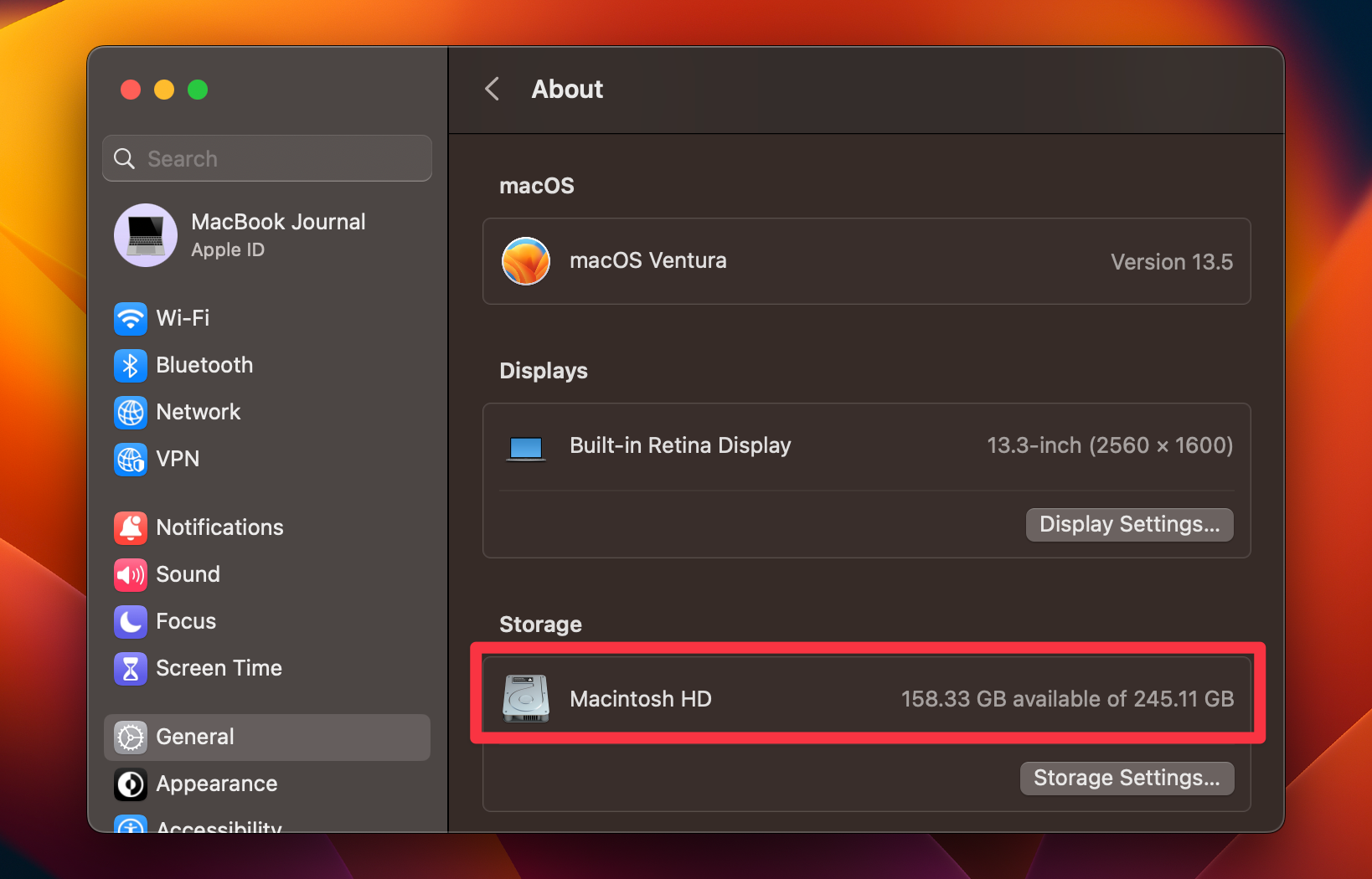Image resolution: width=1372 pixels, height=879 pixels.
Task: Open Wi-Fi settings from sidebar
Action: point(182,318)
